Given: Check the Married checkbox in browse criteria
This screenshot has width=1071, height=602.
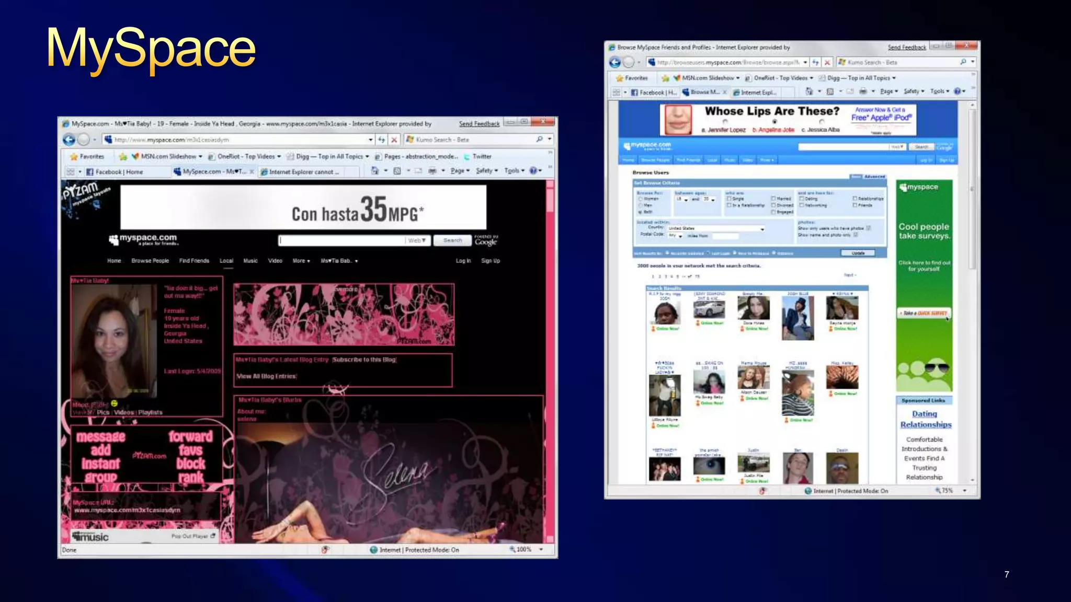Looking at the screenshot, I should pos(773,199).
